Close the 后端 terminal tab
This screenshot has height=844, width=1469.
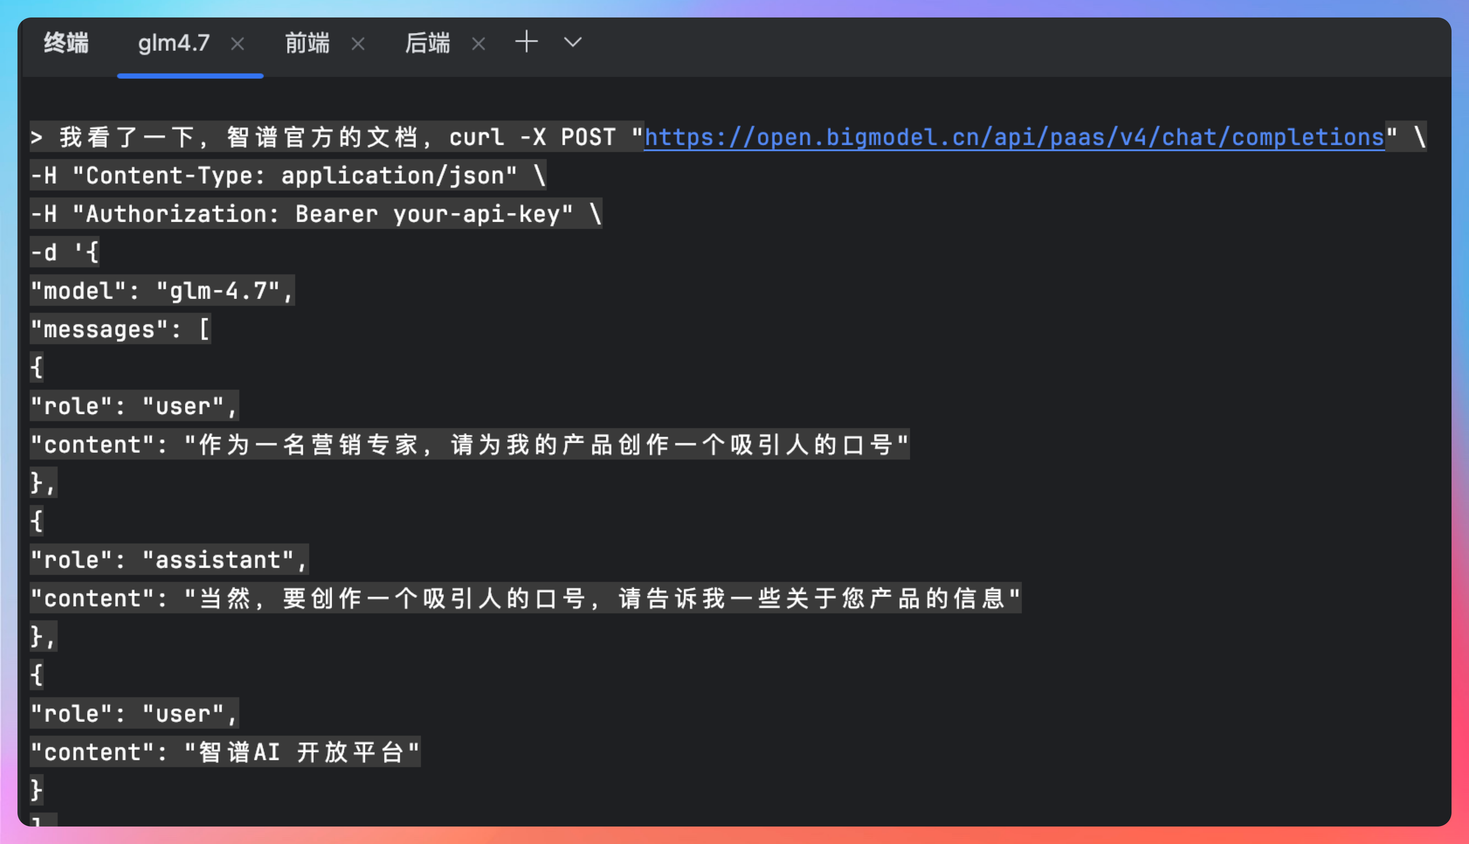479,44
